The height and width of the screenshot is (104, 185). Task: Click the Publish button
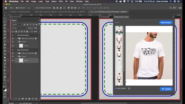tap(166, 89)
